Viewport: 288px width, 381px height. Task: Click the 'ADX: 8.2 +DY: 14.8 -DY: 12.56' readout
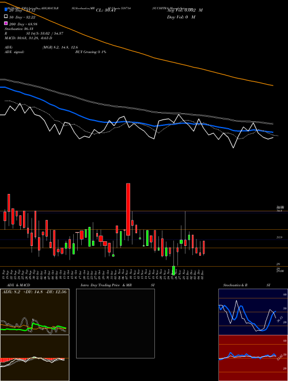coord(35,292)
